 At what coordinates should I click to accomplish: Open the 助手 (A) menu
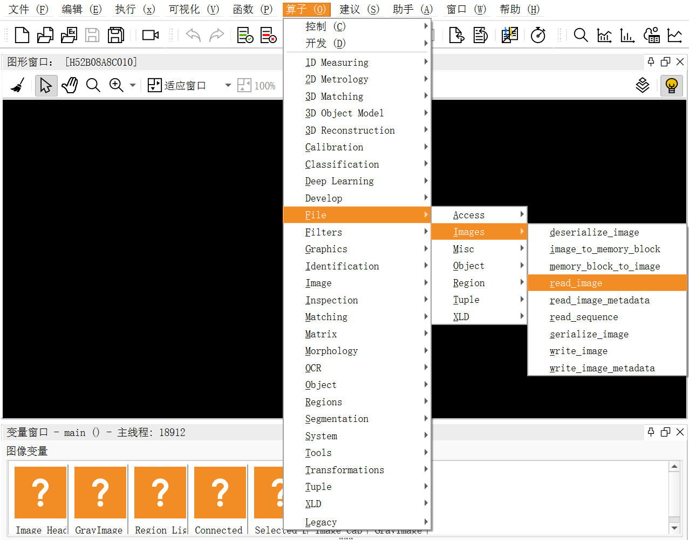(413, 9)
